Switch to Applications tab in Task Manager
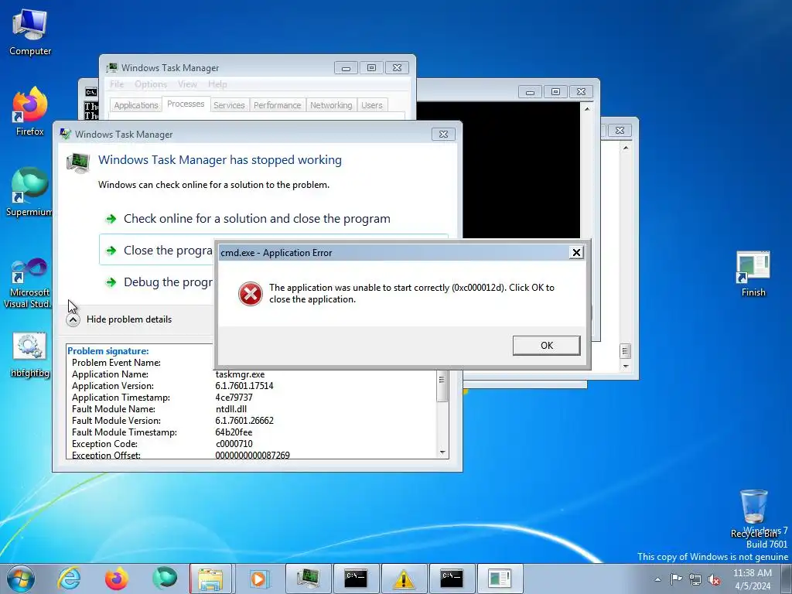The width and height of the screenshot is (792, 594). coord(136,105)
